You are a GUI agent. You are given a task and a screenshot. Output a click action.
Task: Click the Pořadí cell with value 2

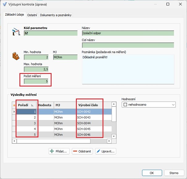click(26, 117)
